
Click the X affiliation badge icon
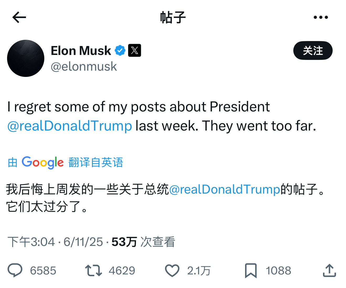point(134,50)
